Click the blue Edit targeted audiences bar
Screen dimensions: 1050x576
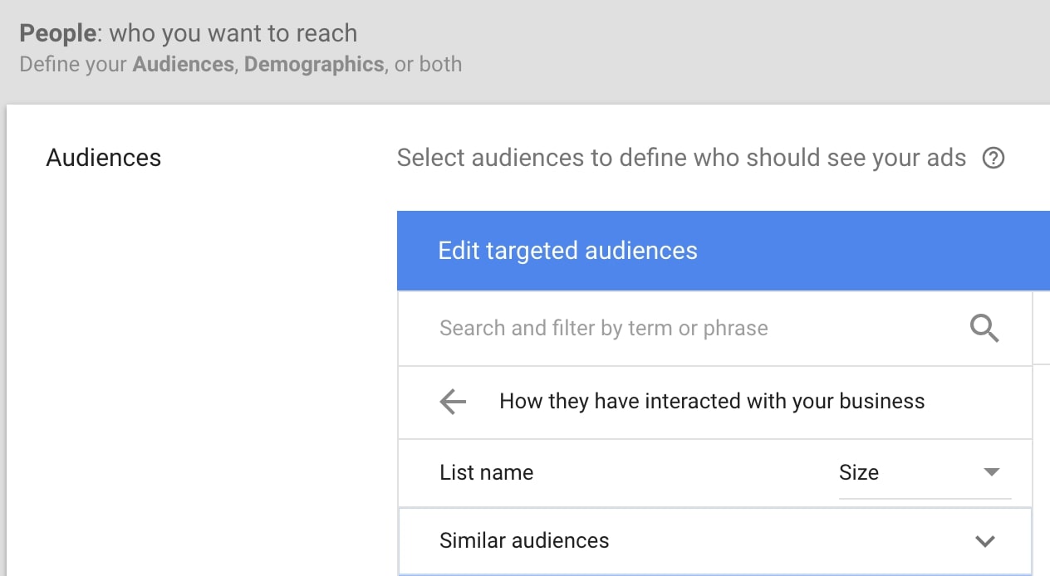[x=567, y=250]
